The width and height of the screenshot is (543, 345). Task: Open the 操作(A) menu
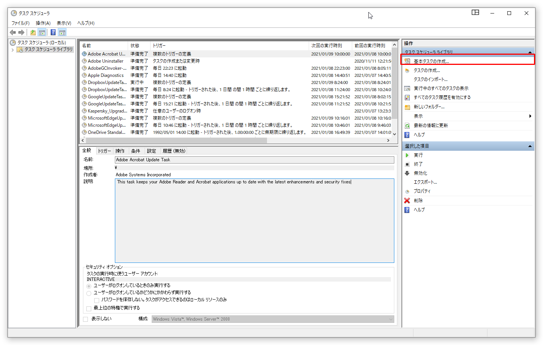tap(43, 23)
